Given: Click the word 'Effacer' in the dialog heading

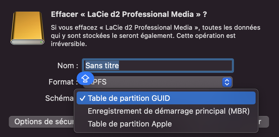Looking at the screenshot, I should pos(62,14).
